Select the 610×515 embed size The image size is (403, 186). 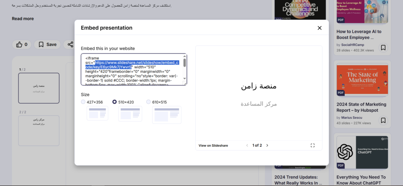[148, 102]
